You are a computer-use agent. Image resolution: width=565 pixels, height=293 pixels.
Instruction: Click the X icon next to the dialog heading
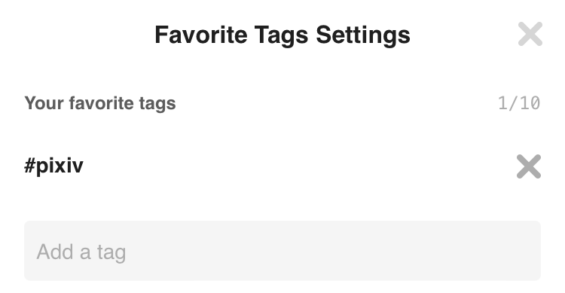[x=530, y=34]
